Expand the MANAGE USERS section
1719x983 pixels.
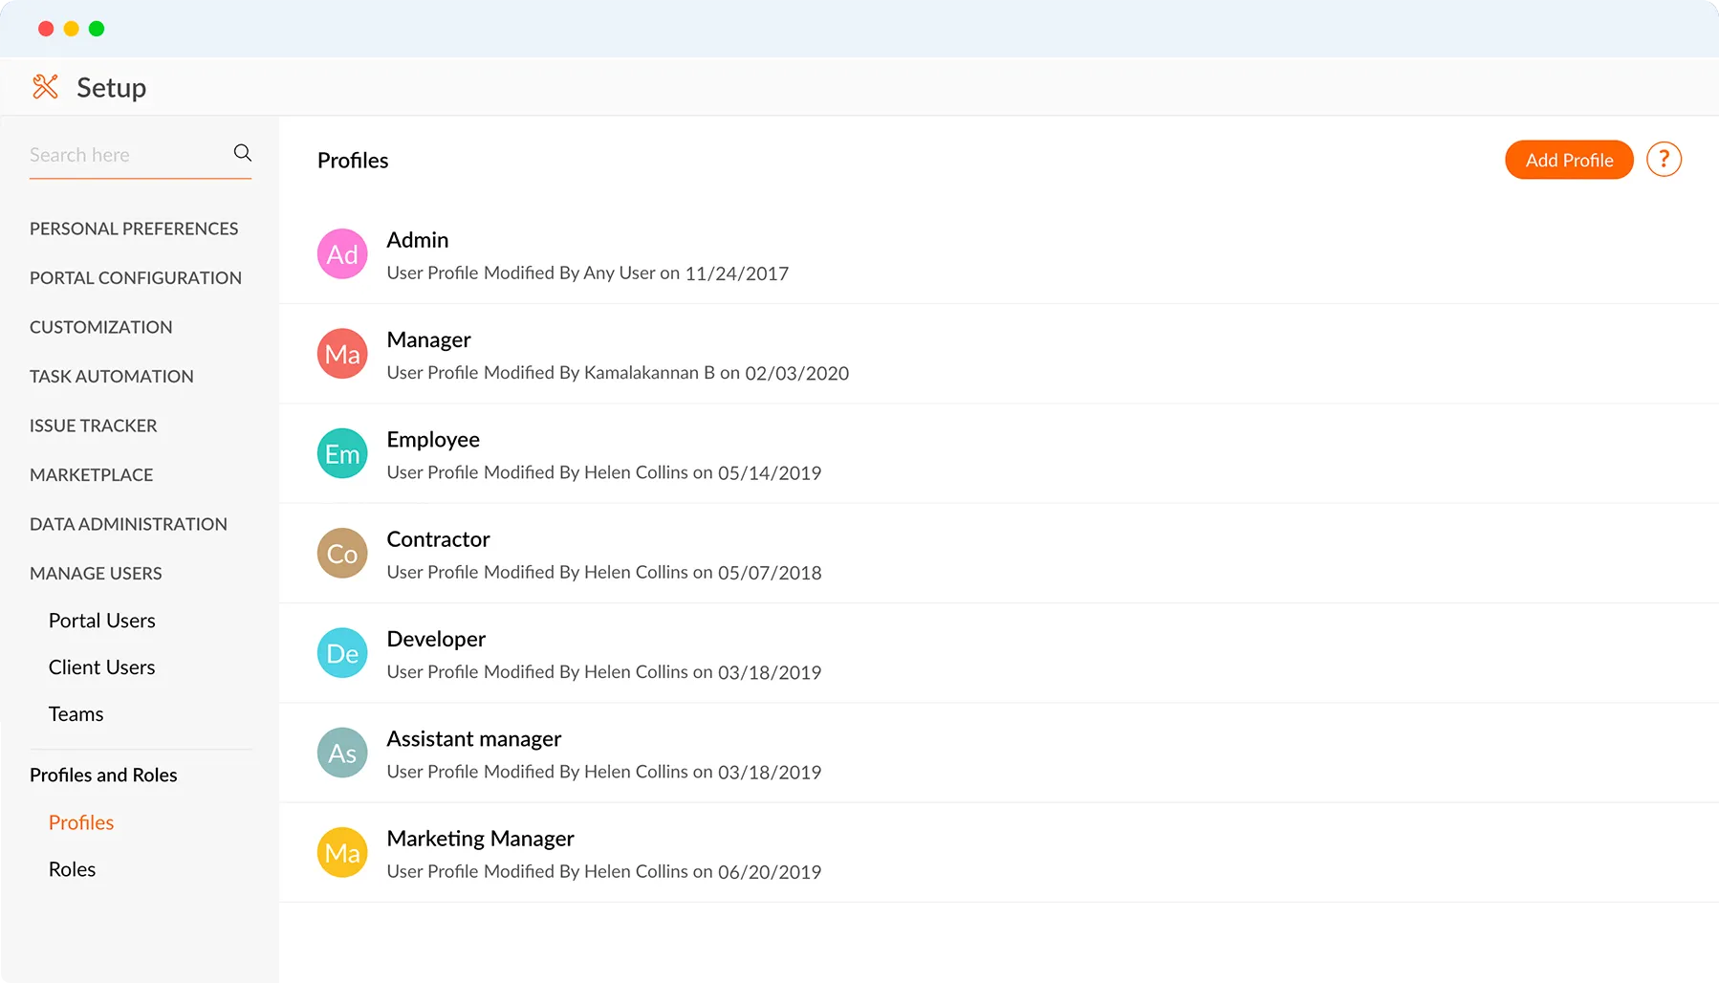click(x=96, y=572)
